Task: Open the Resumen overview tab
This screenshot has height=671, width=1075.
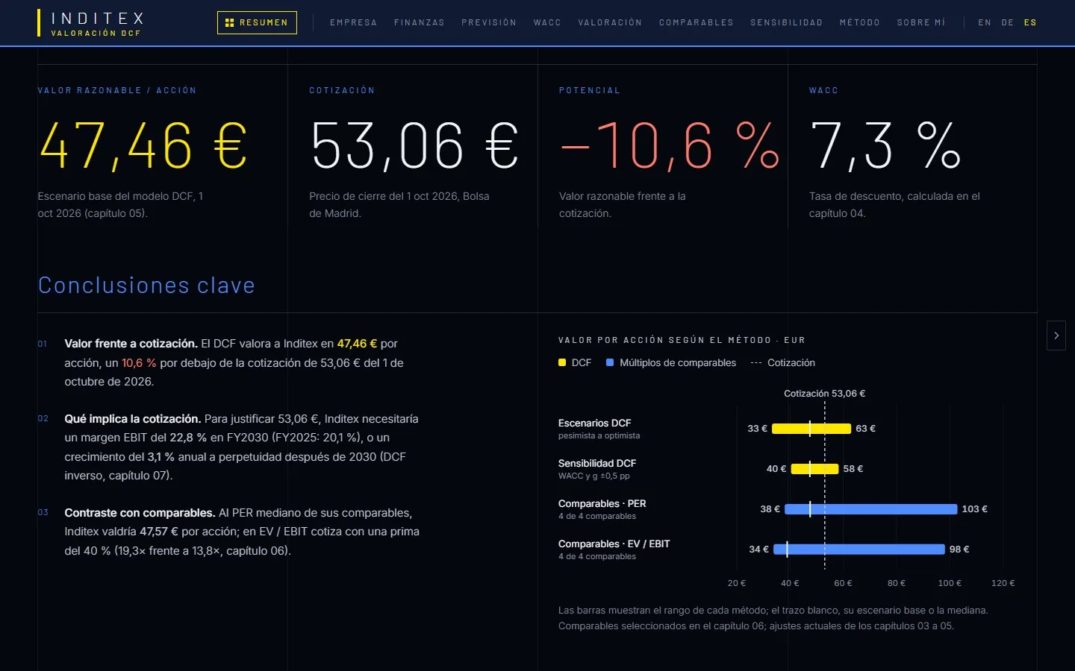Action: [x=257, y=22]
